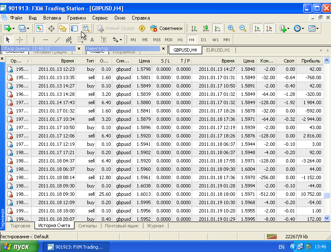Select the arrows symbol tool

coord(115,40)
